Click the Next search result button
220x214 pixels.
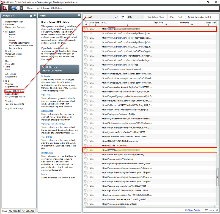pyautogui.click(x=180, y=17)
